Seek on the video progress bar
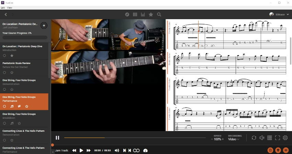The image size is (292, 154). pyautogui.click(x=135, y=138)
